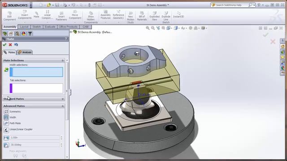
Task: Click Show Hidden Components tool
Action: pos(91,17)
